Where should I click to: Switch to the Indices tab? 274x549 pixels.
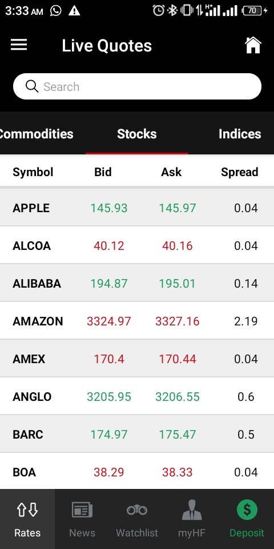[240, 134]
